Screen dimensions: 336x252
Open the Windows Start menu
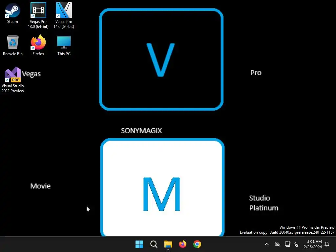139,244
